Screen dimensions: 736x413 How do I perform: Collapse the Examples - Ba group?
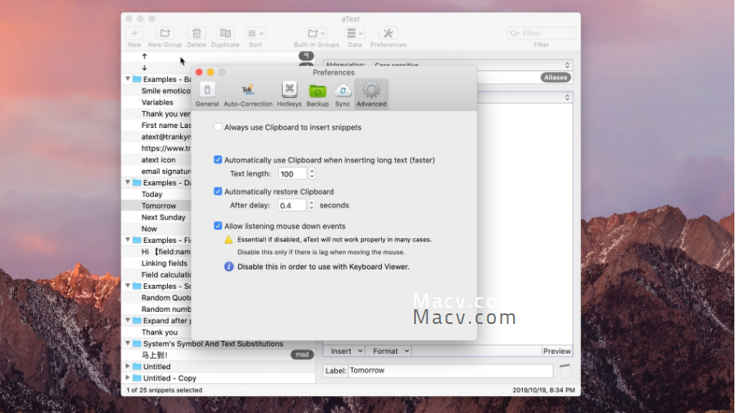pyautogui.click(x=128, y=79)
